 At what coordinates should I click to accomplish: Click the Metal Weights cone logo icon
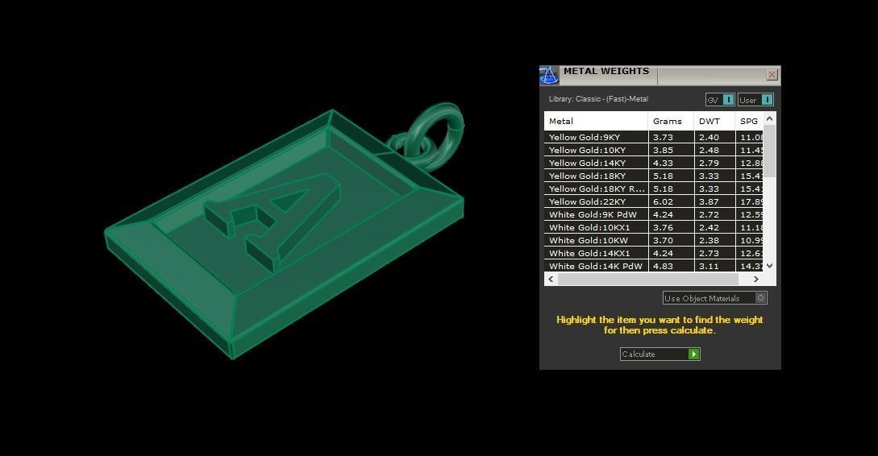click(549, 75)
